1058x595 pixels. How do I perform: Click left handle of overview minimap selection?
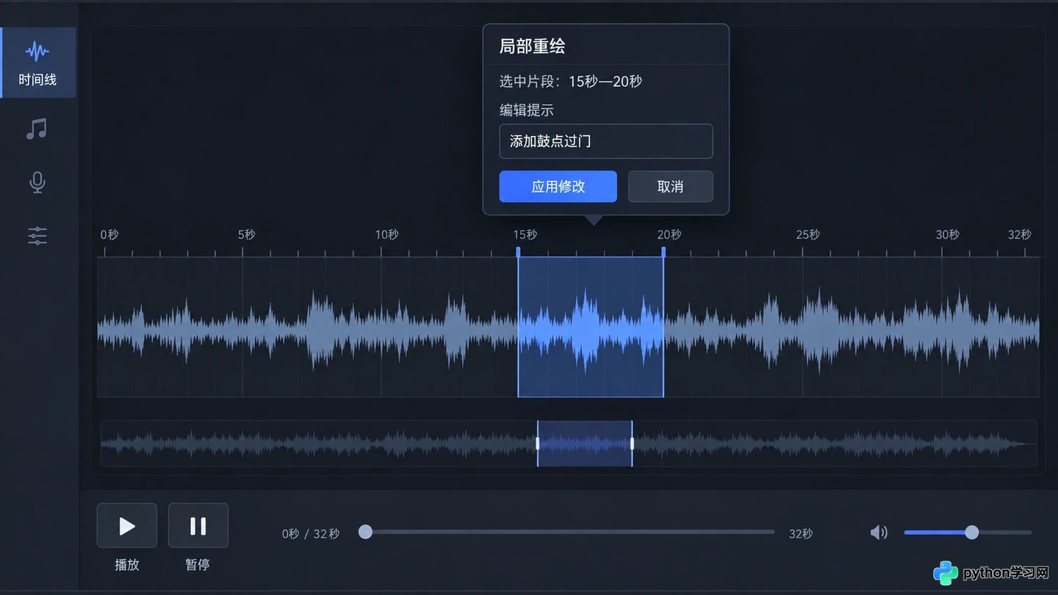pos(538,444)
